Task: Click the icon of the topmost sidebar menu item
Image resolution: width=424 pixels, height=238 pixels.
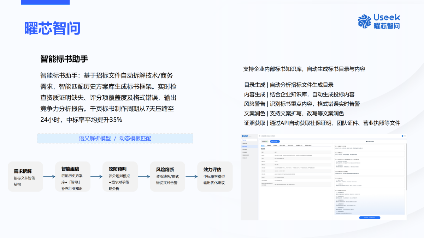Action: (x=242, y=144)
